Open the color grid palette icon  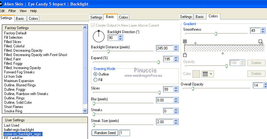point(205,74)
